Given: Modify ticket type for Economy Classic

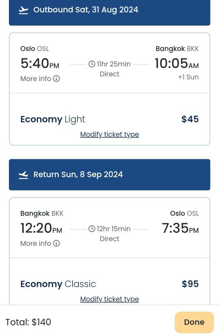Looking at the screenshot, I should 109,299.
